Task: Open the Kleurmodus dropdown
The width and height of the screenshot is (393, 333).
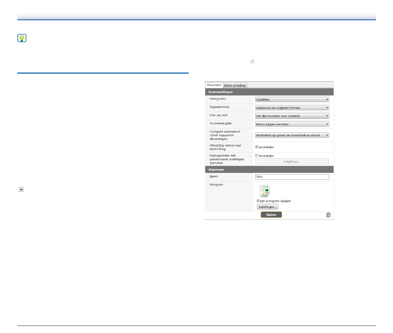Action: pos(292,99)
